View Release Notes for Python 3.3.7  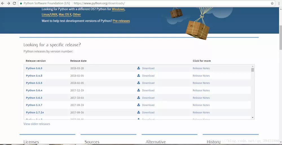[x=201, y=105]
